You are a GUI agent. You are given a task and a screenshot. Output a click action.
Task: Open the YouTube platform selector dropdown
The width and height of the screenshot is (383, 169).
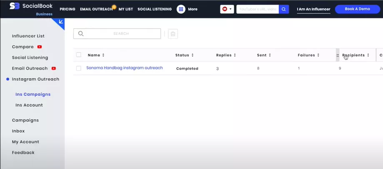[x=227, y=9]
